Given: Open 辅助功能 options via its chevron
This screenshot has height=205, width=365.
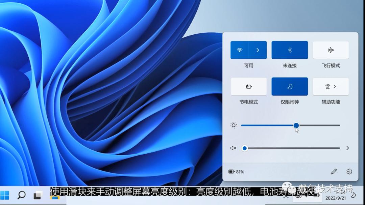Looking at the screenshot, I should point(335,86).
